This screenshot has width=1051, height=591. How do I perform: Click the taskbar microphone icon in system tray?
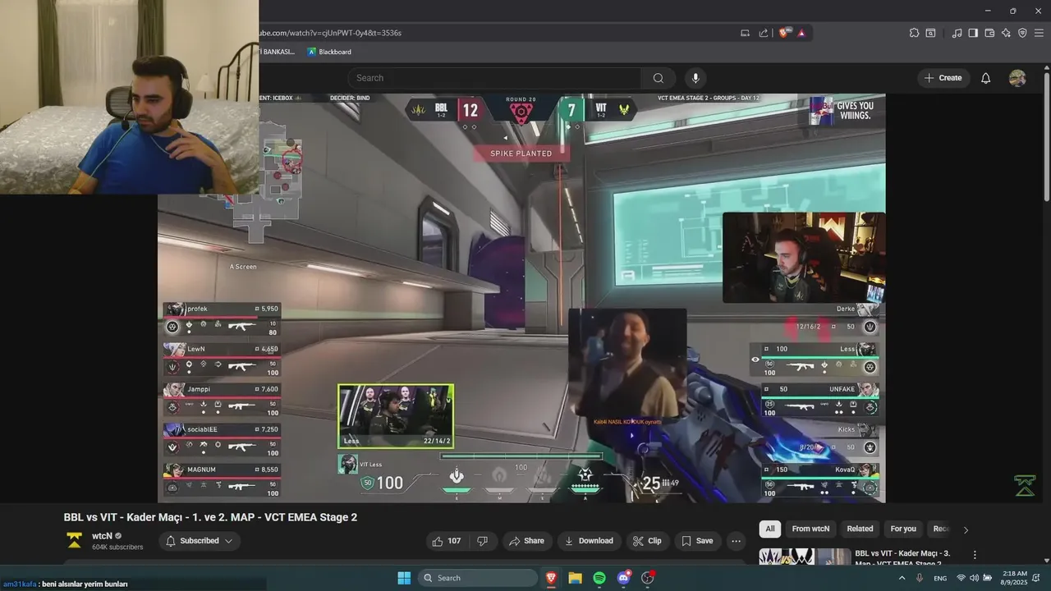pyautogui.click(x=920, y=578)
